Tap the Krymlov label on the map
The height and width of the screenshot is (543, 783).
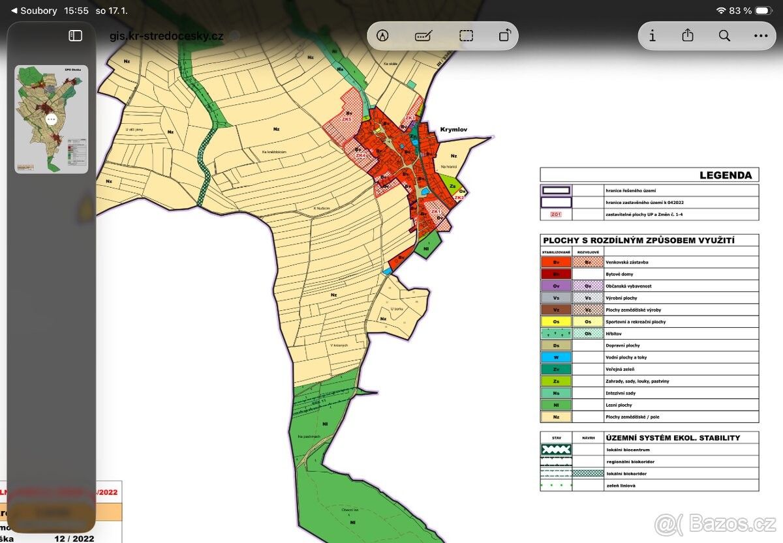[455, 130]
